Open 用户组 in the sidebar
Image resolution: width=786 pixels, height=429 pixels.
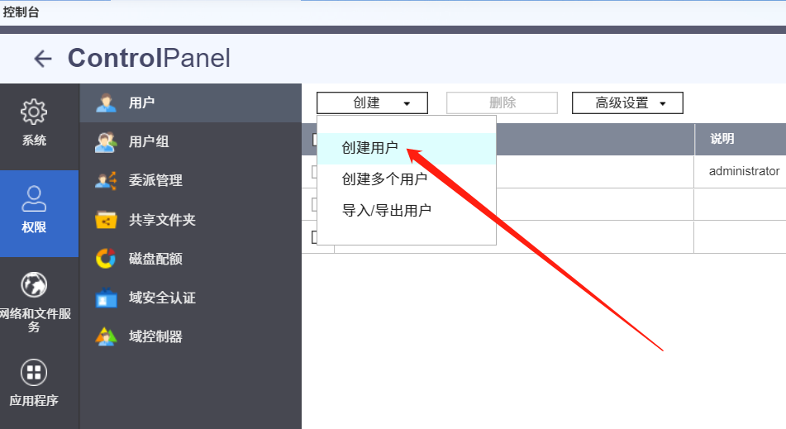tap(149, 142)
